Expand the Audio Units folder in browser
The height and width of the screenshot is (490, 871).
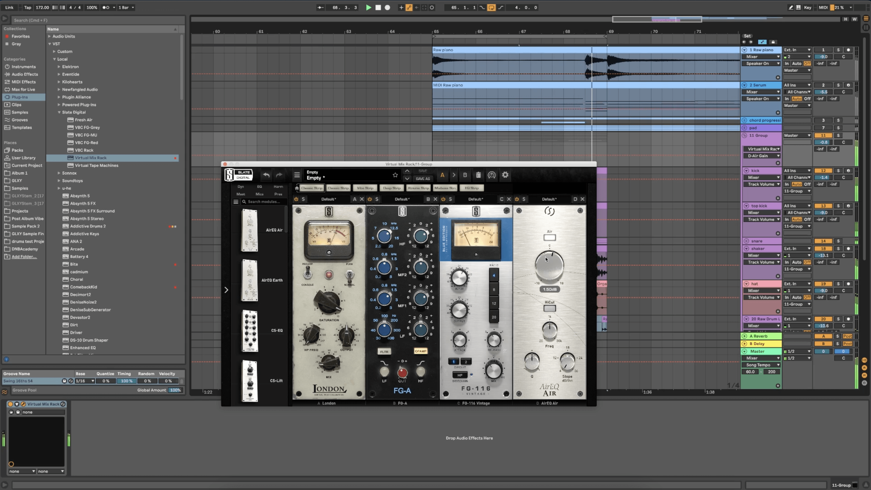pyautogui.click(x=49, y=37)
